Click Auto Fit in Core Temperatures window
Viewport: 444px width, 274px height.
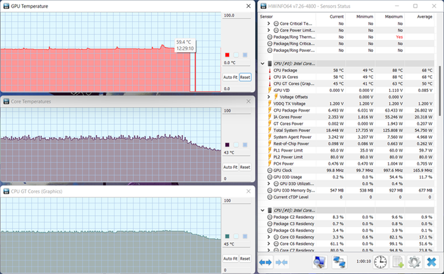tap(230, 167)
